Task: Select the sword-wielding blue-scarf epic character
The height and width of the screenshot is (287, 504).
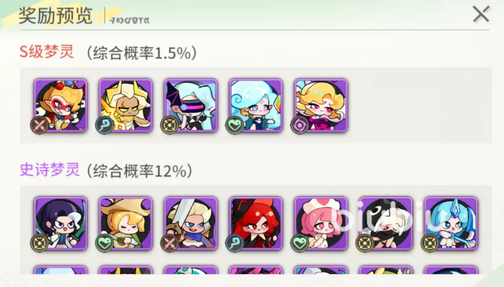Action: pyautogui.click(x=191, y=223)
